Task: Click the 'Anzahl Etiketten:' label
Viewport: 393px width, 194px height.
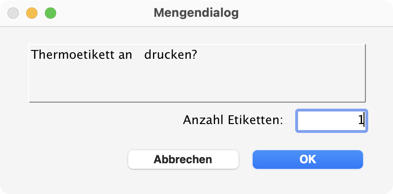Action: click(x=233, y=120)
